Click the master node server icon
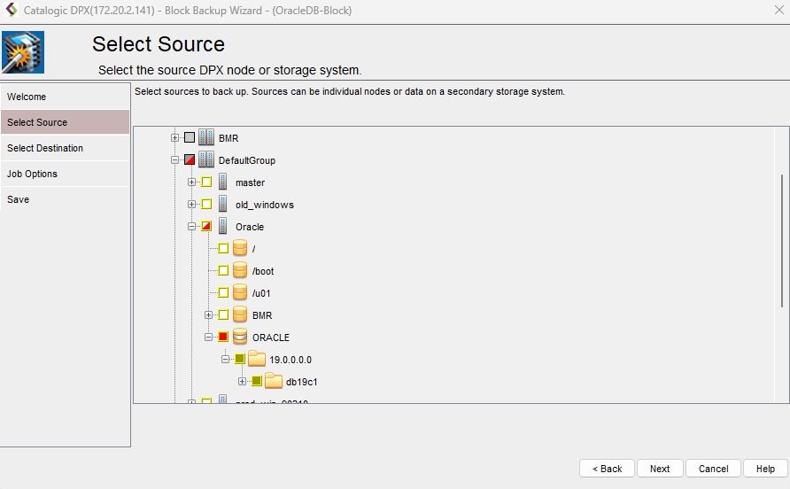Image resolution: width=790 pixels, height=489 pixels. (x=223, y=182)
